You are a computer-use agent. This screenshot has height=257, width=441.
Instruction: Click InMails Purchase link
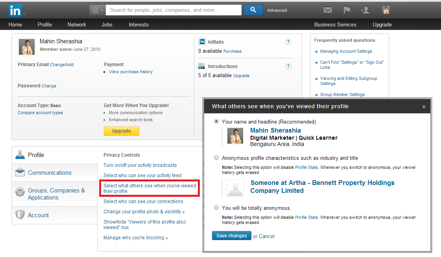(x=232, y=51)
